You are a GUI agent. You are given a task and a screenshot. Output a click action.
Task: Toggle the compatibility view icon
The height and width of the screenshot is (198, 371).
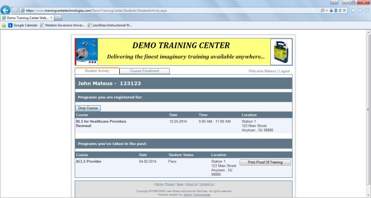[x=335, y=11]
